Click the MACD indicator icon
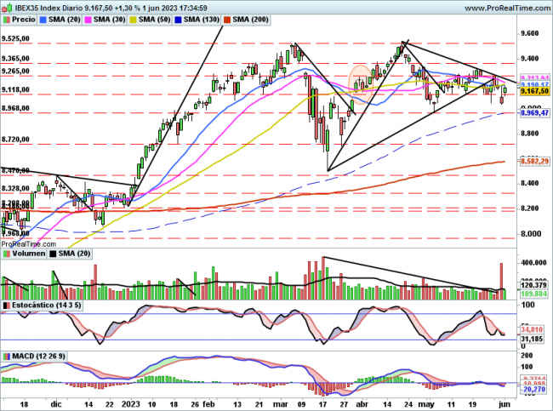The image size is (553, 411). 7,357
